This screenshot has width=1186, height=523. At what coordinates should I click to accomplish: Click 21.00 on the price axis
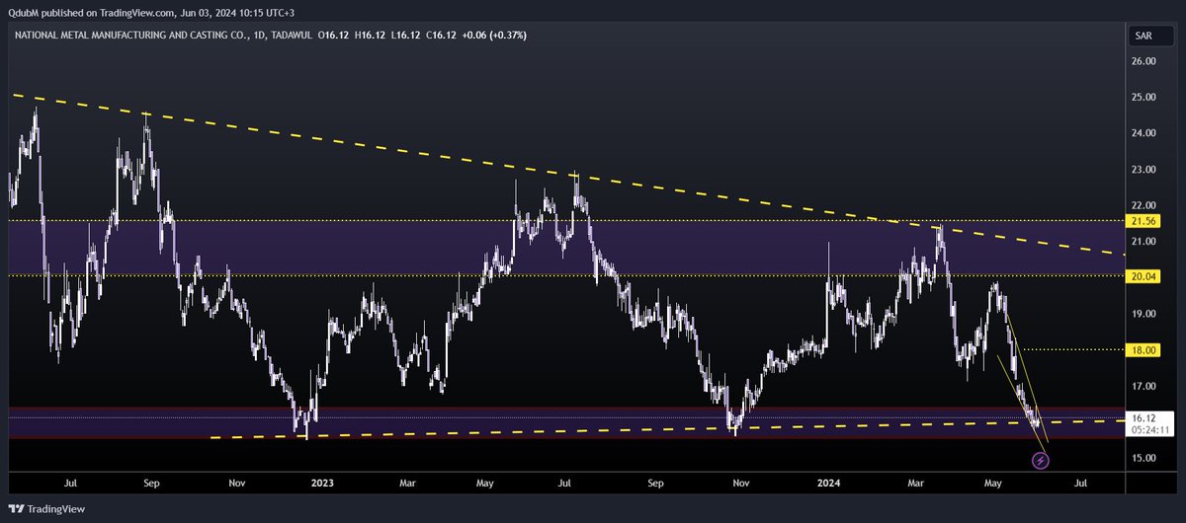pos(1144,242)
